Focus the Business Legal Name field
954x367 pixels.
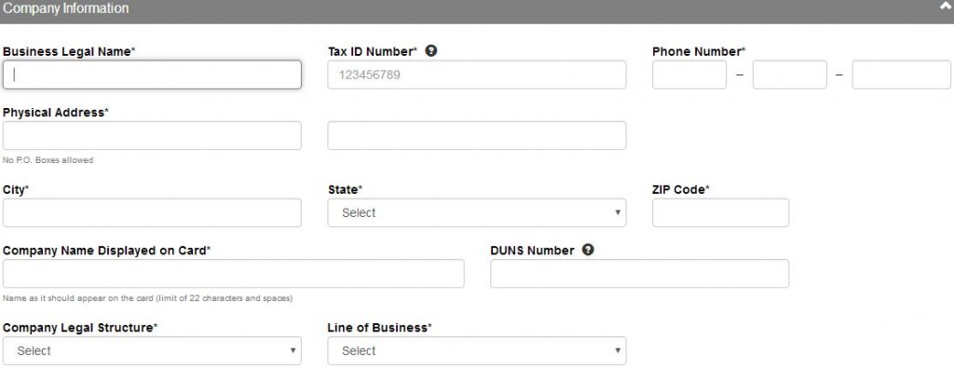pos(152,75)
